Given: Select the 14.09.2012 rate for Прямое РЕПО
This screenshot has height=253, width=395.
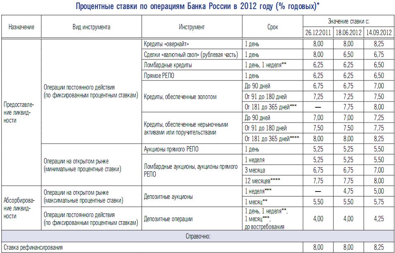Looking at the screenshot, I should pyautogui.click(x=379, y=76).
